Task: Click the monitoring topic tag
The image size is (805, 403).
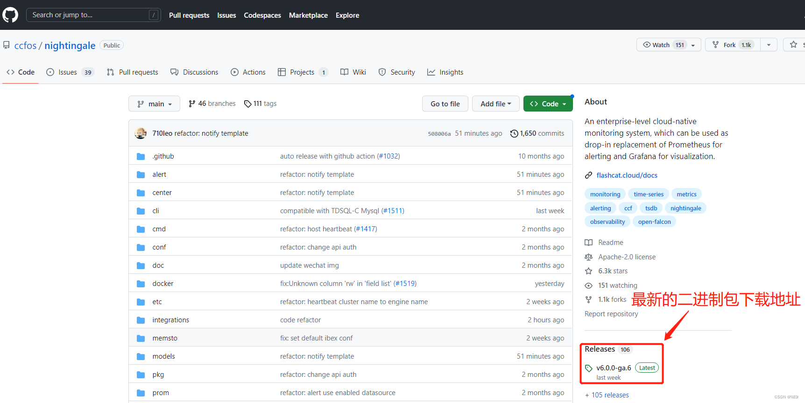Action: (x=605, y=195)
